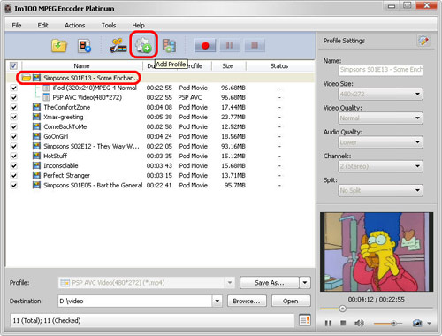Click the add output files icon
Screen dimensions: 442x336
[169, 46]
